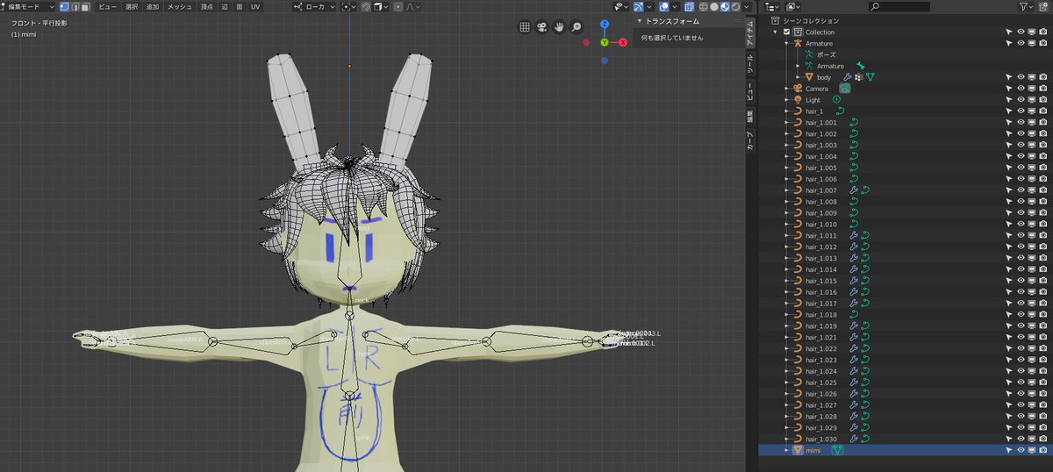The width and height of the screenshot is (1053, 472).
Task: Select vertex selection mode icon
Action: tap(64, 6)
